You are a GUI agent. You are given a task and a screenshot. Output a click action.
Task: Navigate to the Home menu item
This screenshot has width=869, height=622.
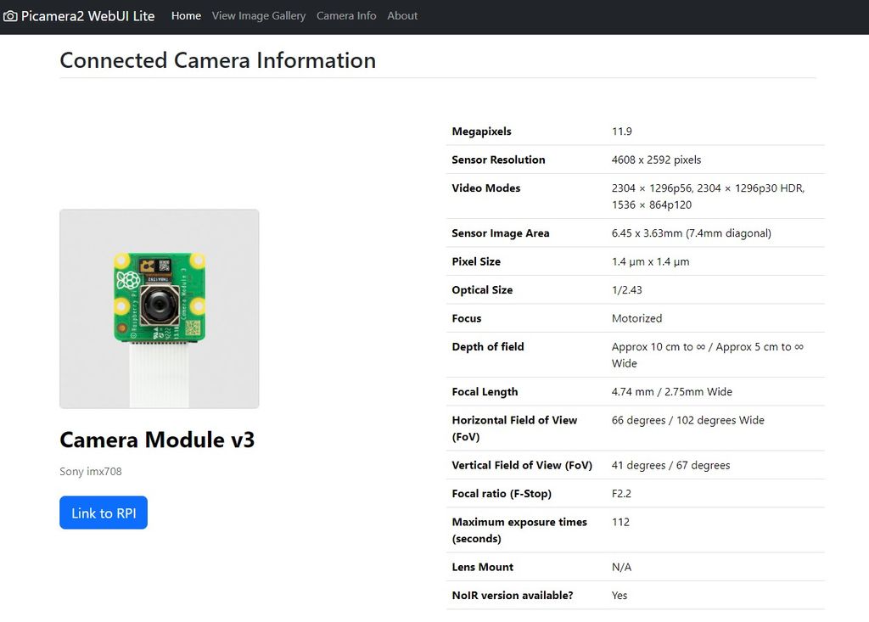186,15
